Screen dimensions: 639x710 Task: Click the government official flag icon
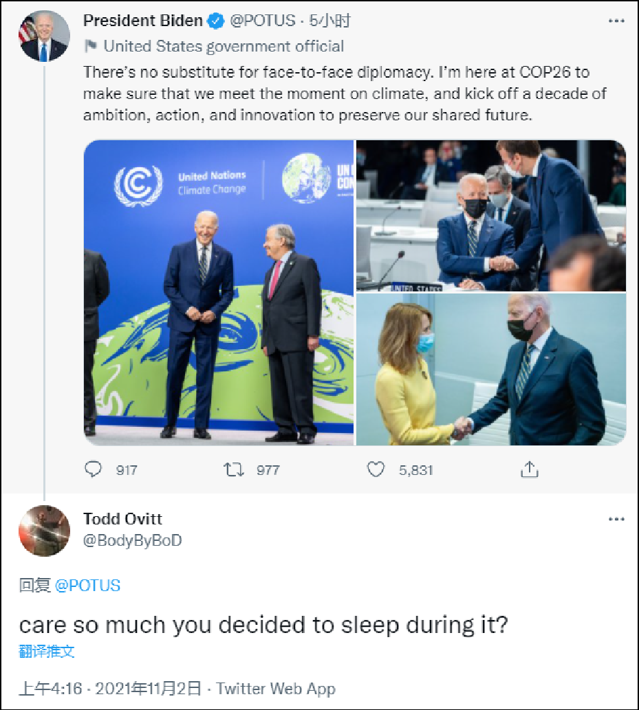(91, 46)
